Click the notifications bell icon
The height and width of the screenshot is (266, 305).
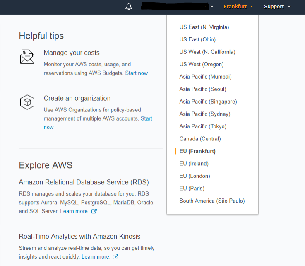[x=129, y=7]
